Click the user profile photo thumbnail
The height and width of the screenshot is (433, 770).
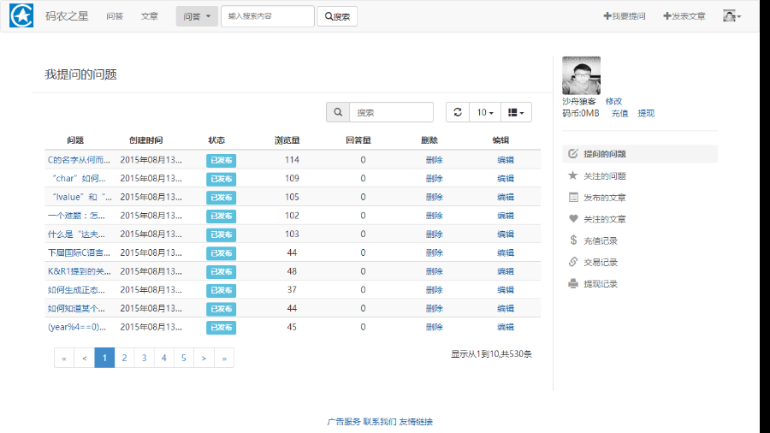[581, 75]
